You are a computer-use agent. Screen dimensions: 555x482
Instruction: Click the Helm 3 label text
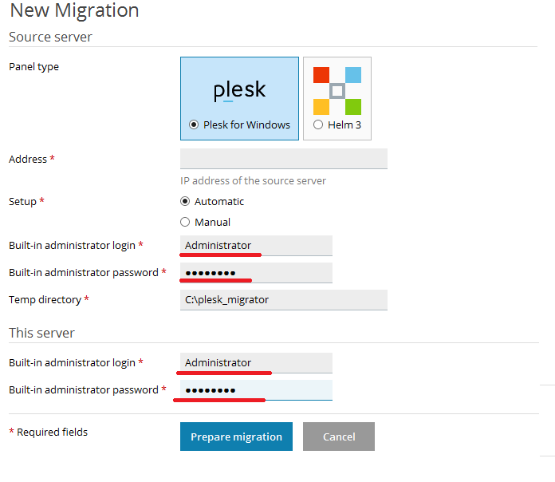click(344, 124)
